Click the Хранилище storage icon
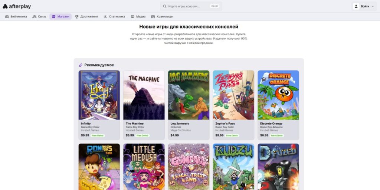Screen dimensions: 380x190 tap(153, 17)
